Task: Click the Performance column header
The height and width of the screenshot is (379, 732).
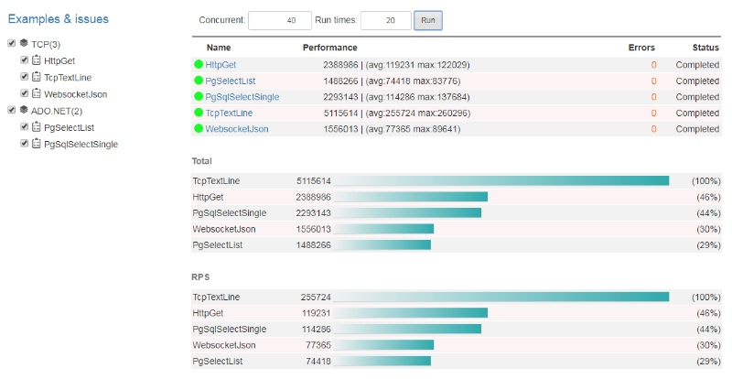Action: 329,48
